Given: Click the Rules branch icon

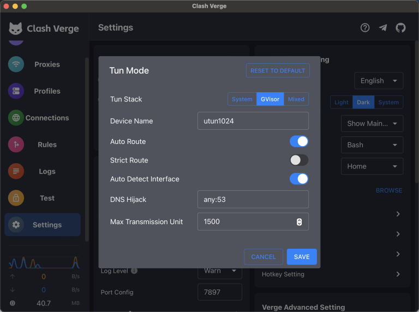Looking at the screenshot, I should (16, 144).
